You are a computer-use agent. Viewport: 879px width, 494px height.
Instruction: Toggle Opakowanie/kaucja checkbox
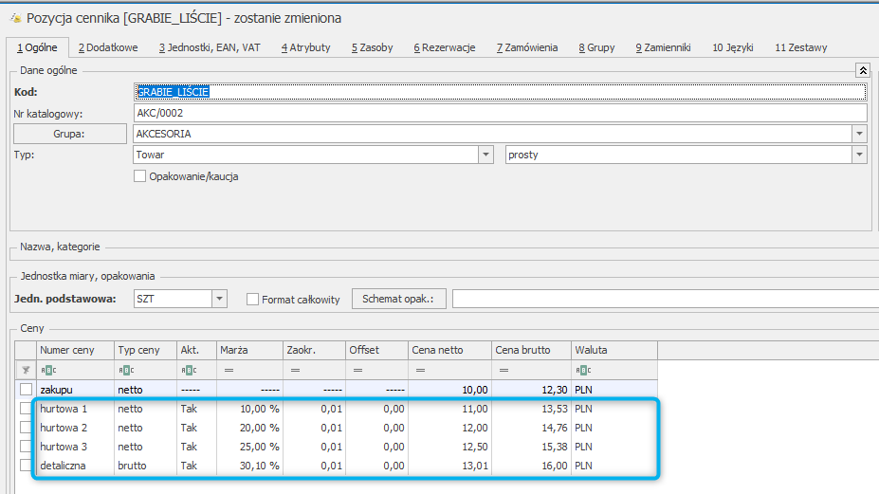point(139,176)
